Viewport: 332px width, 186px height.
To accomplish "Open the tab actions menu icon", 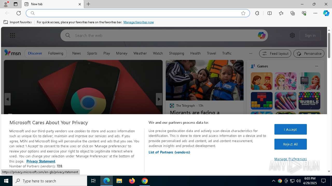I will point(16,4).
